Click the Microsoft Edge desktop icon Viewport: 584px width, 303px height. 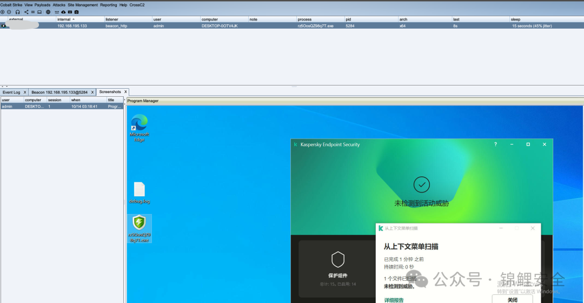coord(140,128)
